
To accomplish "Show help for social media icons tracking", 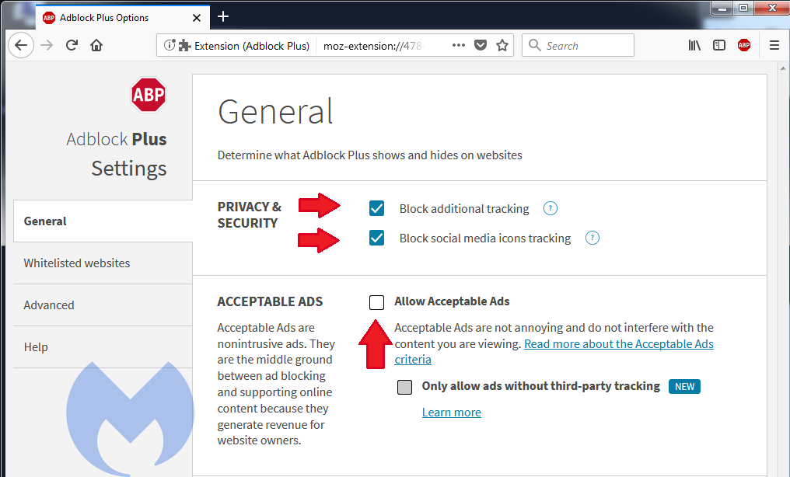I will pos(592,238).
